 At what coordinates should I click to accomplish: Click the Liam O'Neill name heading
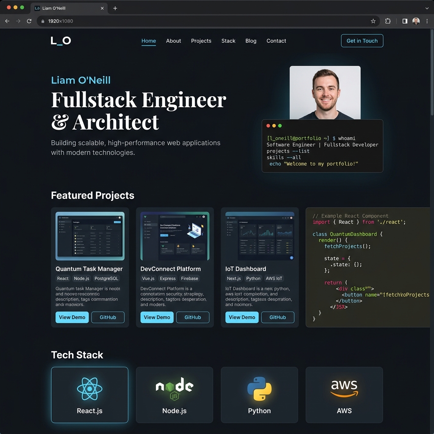click(x=81, y=80)
